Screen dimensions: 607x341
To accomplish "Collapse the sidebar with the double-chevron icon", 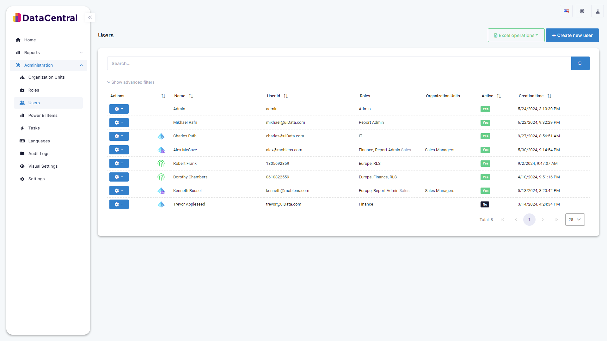I will tap(90, 17).
